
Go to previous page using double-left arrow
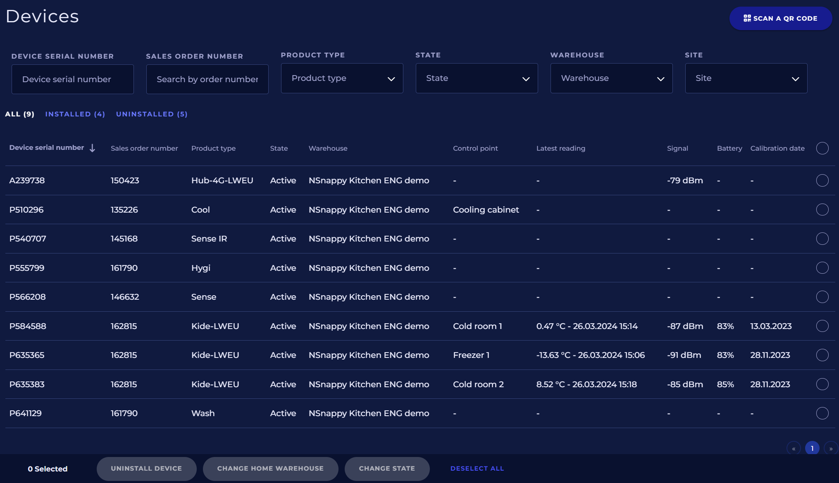tap(794, 448)
